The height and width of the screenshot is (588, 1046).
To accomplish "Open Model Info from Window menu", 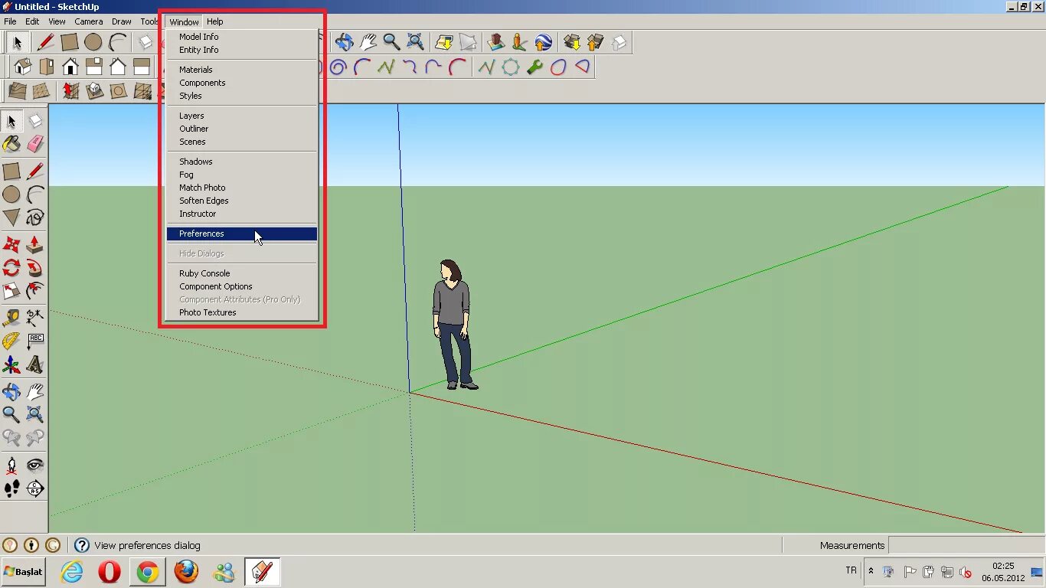I will click(x=242, y=37).
